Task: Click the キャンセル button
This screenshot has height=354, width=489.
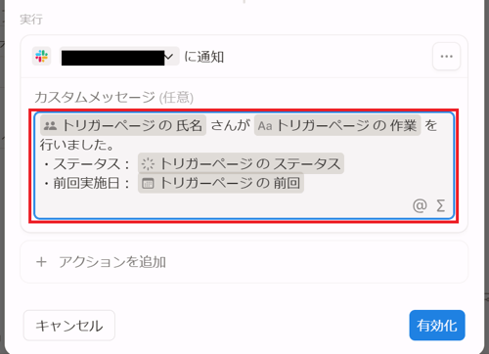Action: point(69,326)
